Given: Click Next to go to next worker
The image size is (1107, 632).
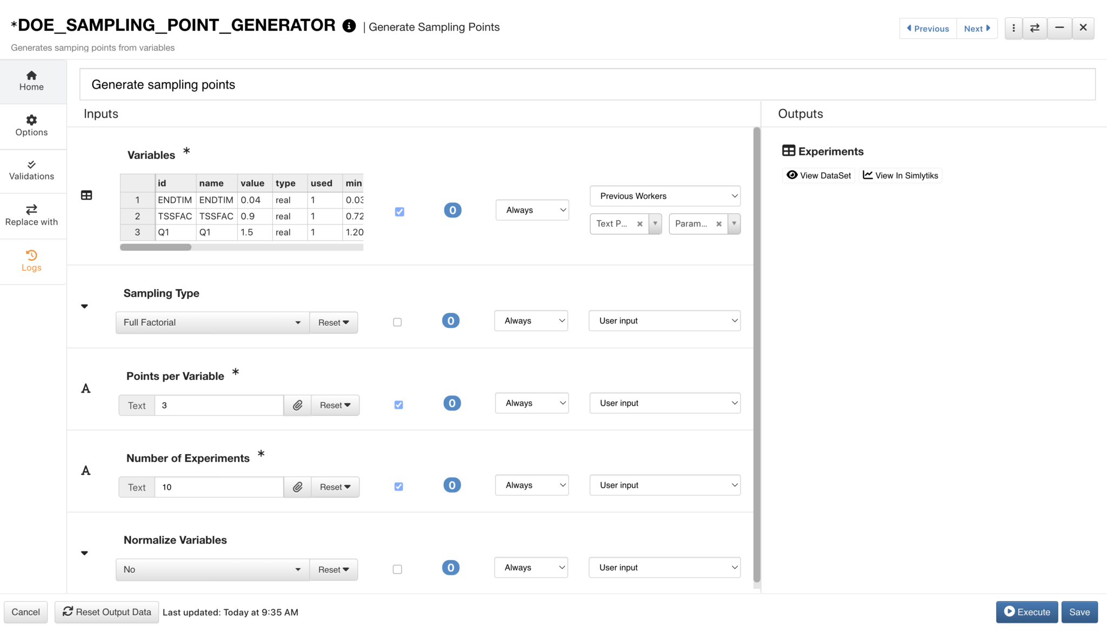Looking at the screenshot, I should [x=977, y=28].
